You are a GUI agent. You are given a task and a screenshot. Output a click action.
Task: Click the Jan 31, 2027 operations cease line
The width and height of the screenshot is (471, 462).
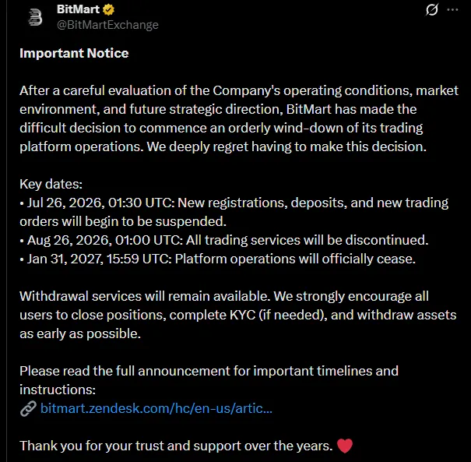pyautogui.click(x=218, y=259)
